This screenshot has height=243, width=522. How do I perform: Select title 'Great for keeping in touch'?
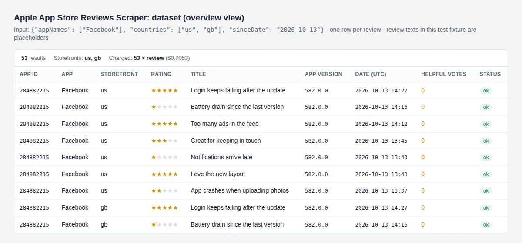(x=226, y=141)
